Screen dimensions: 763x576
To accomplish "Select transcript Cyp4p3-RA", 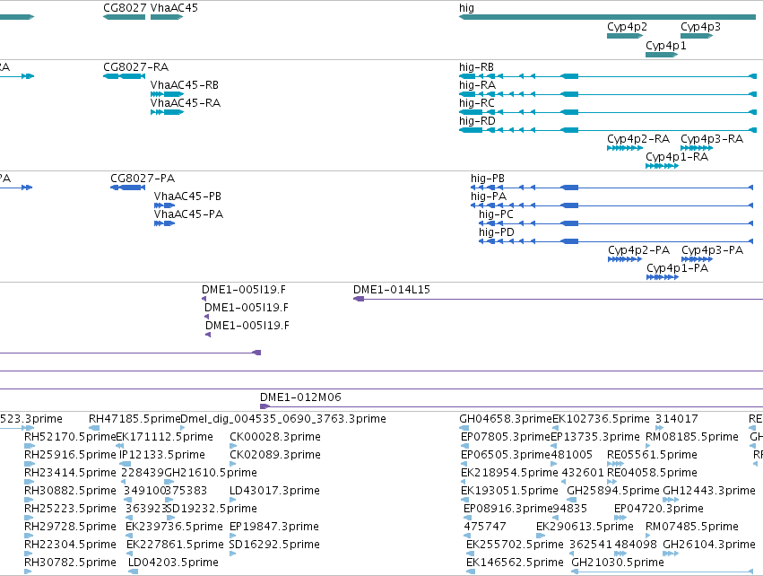I will click(x=697, y=148).
